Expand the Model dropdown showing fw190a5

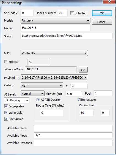coord(56,21)
